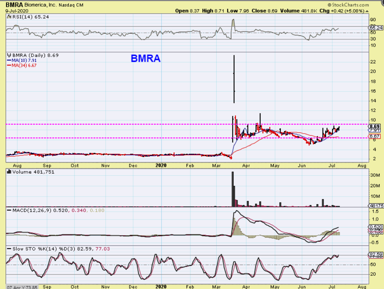The image size is (384, 289).
Task: Click the blue MA(10) legend line
Action: pos(9,60)
